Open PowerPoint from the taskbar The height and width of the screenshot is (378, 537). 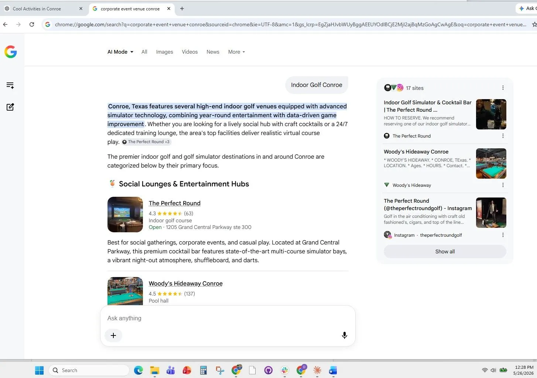tap(187, 370)
